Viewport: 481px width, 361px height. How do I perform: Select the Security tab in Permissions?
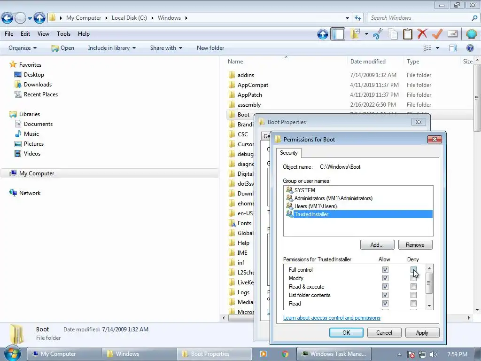289,153
